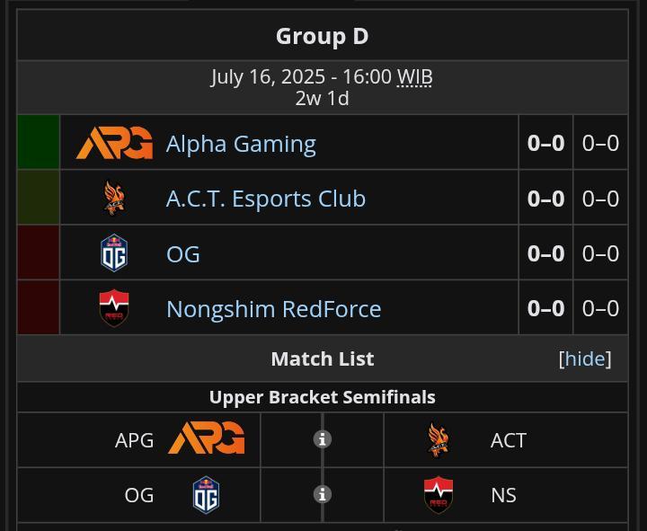Click the OG logo in the standings table
The height and width of the screenshot is (531, 647).
[114, 252]
